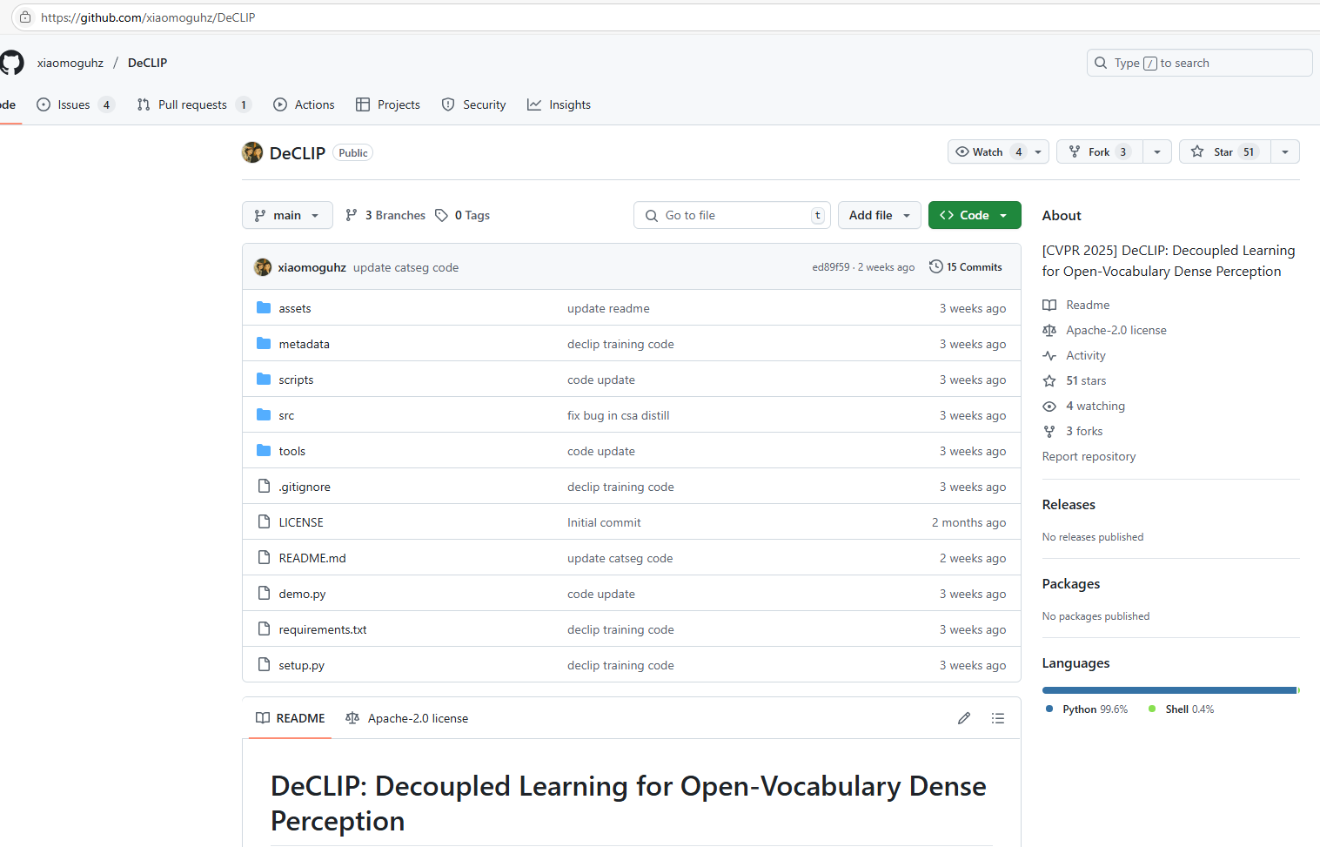
Task: Click the Shell 0.4% language entry
Action: (x=1182, y=709)
